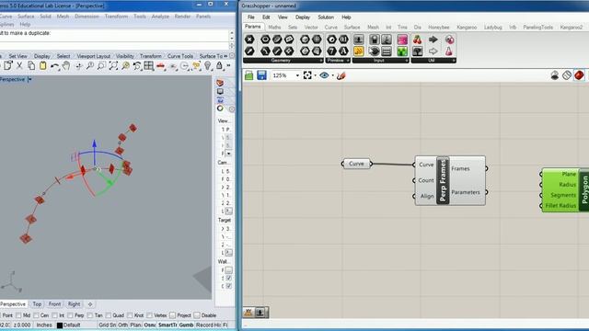Enable the Cen osnap checkbox
This screenshot has width=589, height=331.
coord(37,315)
